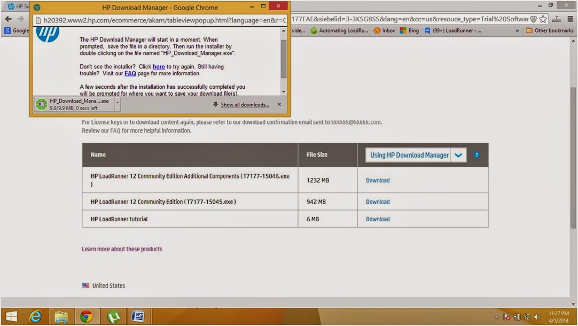578x326 pixels.
Task: Open Other bookmarks folder
Action: (x=549, y=30)
